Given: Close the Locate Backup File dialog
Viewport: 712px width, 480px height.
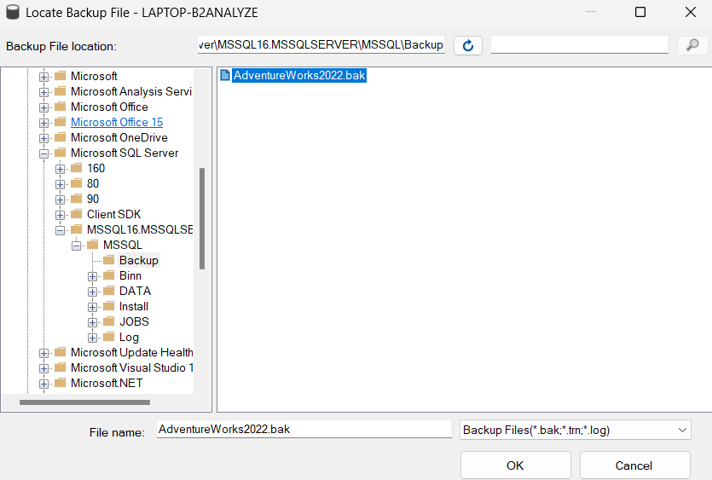Looking at the screenshot, I should click(691, 12).
